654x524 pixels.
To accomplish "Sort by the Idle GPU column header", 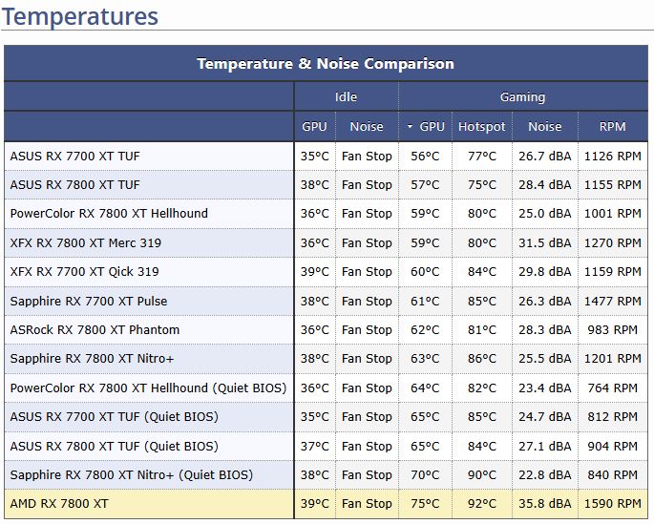I will [314, 126].
